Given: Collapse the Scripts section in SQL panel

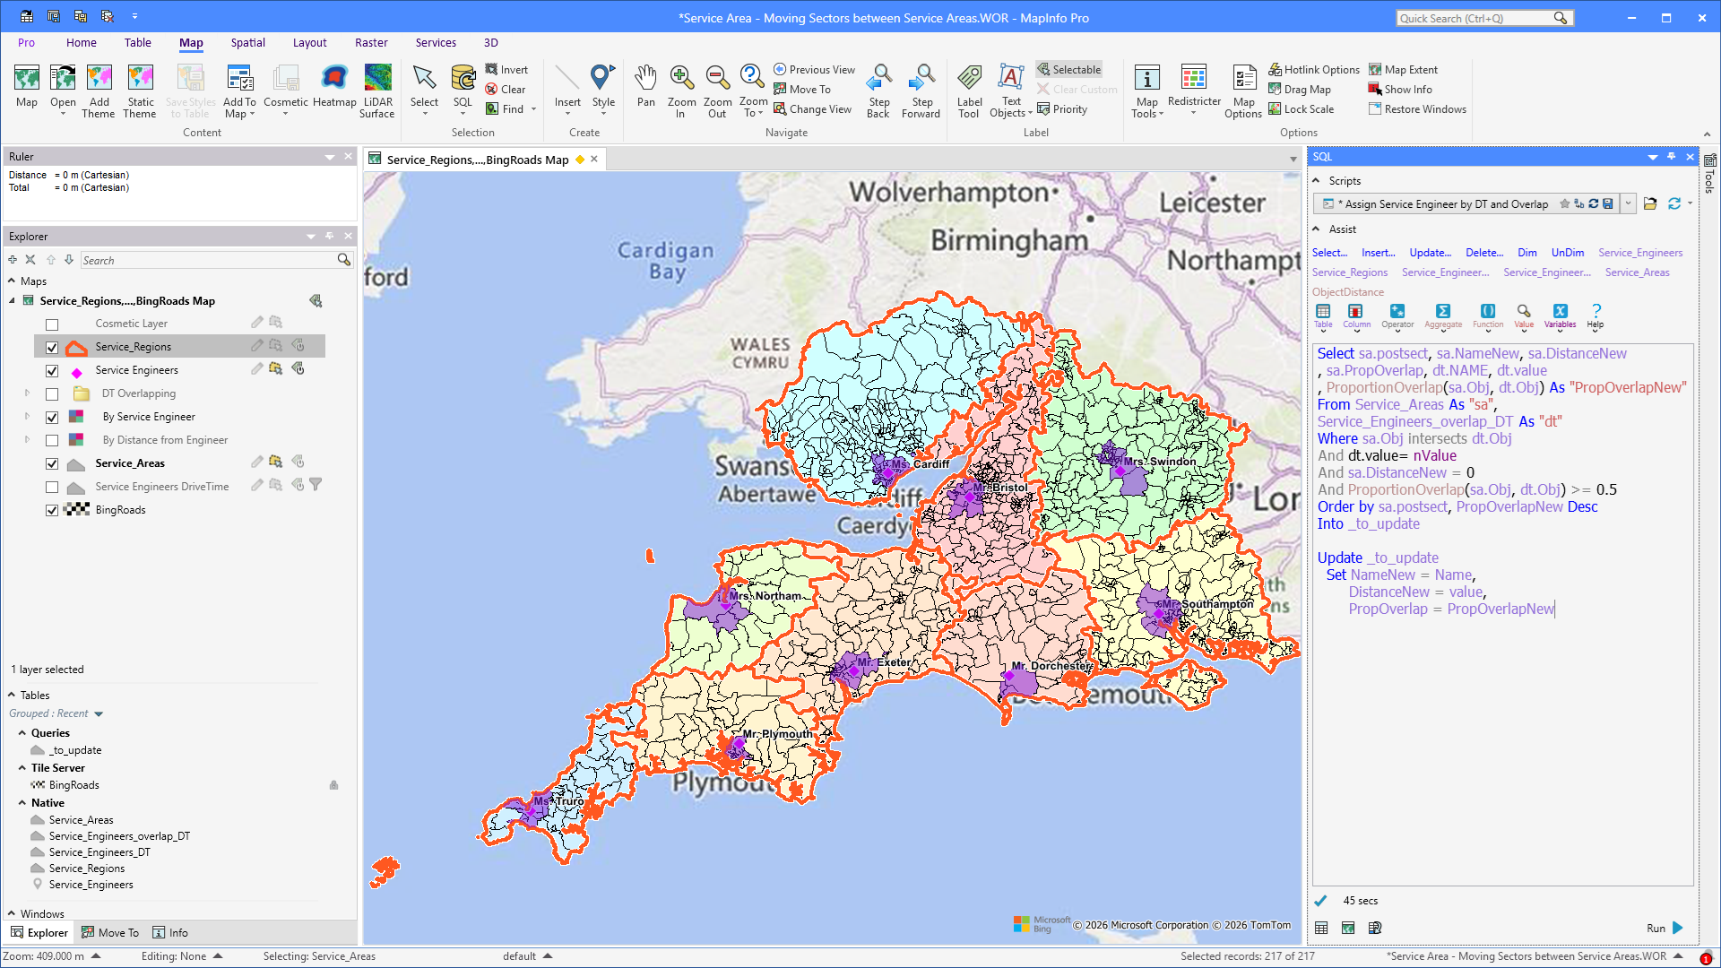Looking at the screenshot, I should click(x=1316, y=180).
